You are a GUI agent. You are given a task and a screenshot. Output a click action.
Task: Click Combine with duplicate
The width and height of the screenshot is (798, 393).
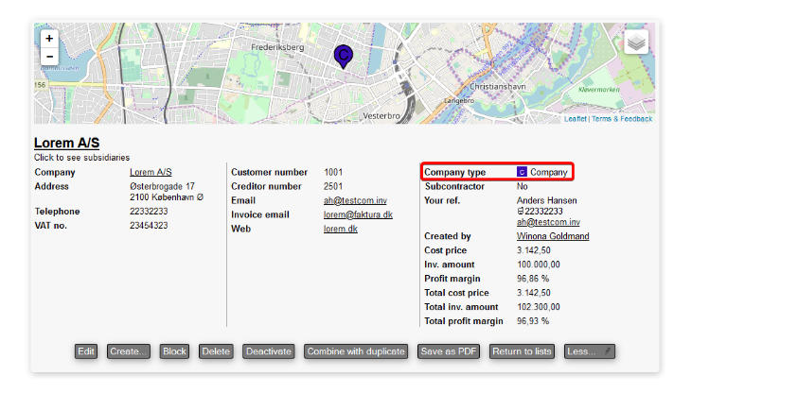point(356,351)
